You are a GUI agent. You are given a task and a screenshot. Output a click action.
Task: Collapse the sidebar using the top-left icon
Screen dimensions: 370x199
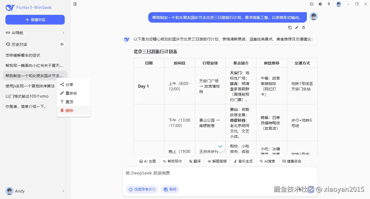click(75, 4)
